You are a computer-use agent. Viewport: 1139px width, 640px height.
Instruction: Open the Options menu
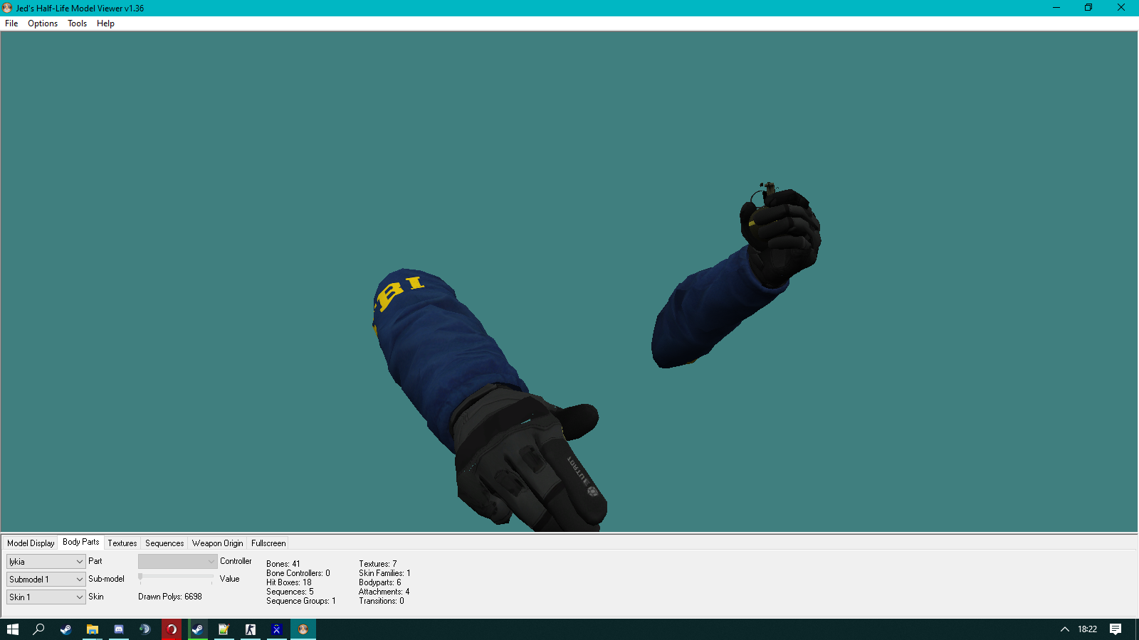point(43,23)
